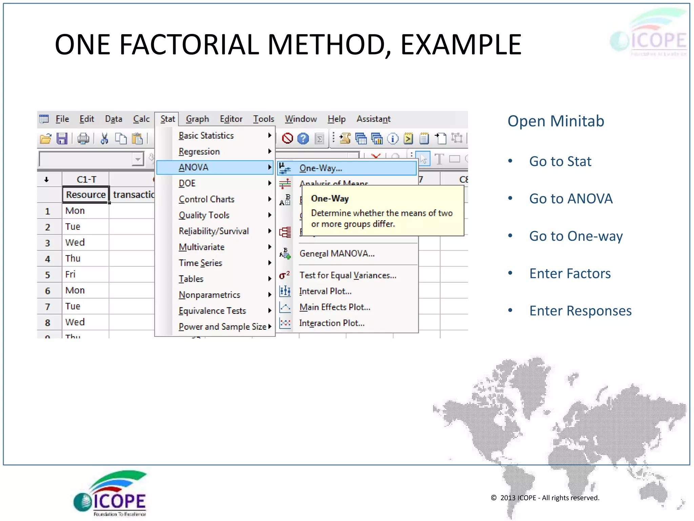Click the General MANOVA icon
The image size is (694, 521).
(x=285, y=253)
